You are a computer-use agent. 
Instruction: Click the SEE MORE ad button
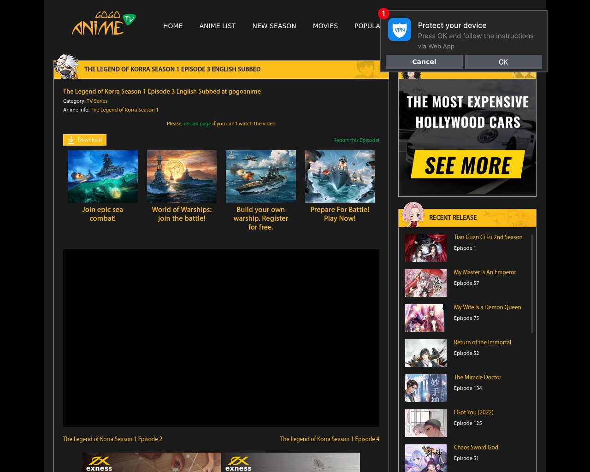(x=468, y=165)
